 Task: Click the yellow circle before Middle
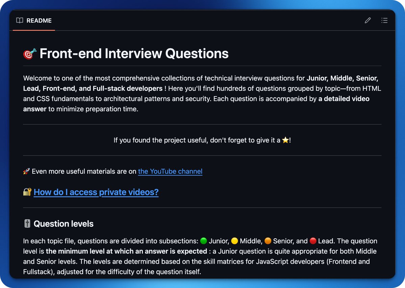click(235, 241)
